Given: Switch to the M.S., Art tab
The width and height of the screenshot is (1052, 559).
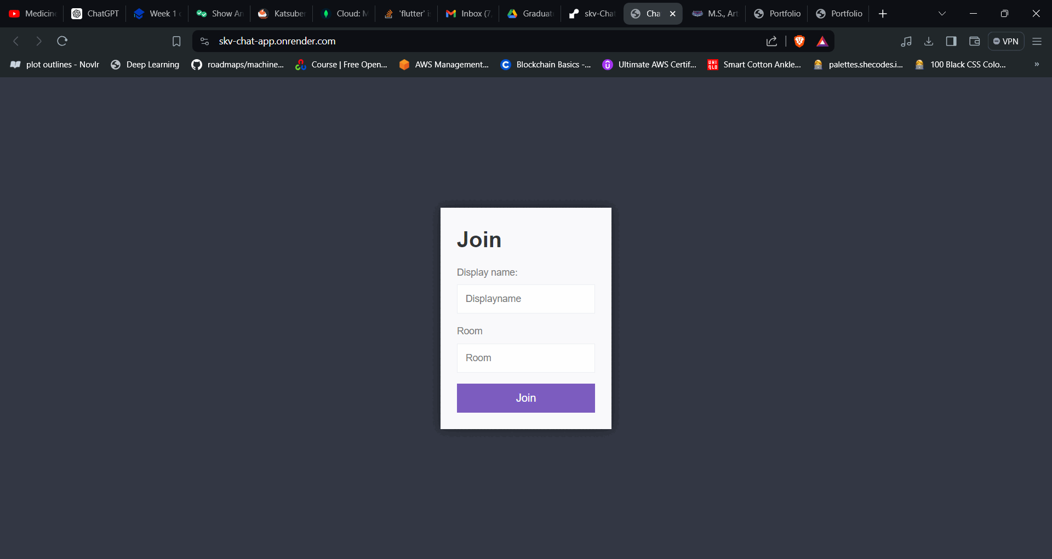Looking at the screenshot, I should point(715,14).
